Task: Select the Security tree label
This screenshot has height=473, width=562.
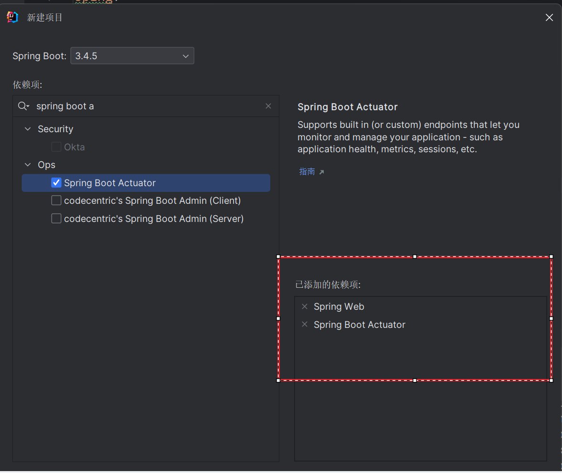Action: click(x=55, y=129)
